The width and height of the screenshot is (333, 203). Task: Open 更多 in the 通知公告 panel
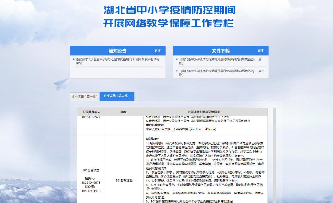point(158,50)
